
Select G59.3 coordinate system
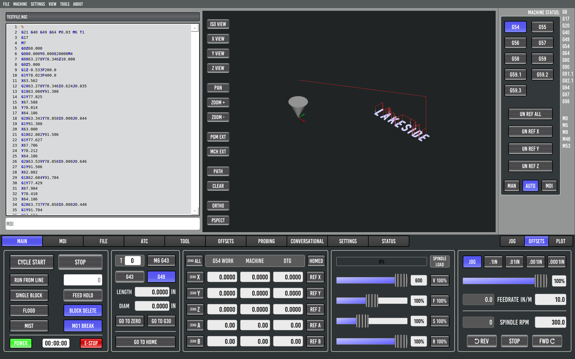click(515, 91)
